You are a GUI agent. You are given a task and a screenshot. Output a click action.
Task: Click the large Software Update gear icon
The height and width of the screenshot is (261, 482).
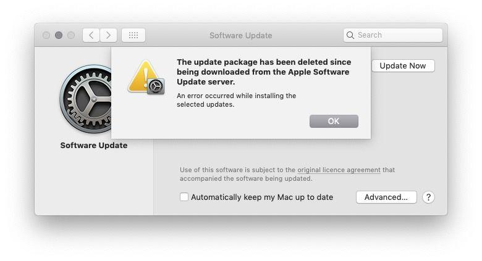86,99
